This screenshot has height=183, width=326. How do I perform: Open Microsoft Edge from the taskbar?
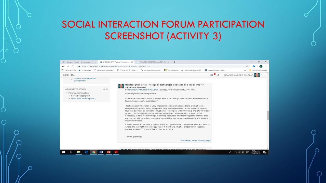tap(86, 152)
